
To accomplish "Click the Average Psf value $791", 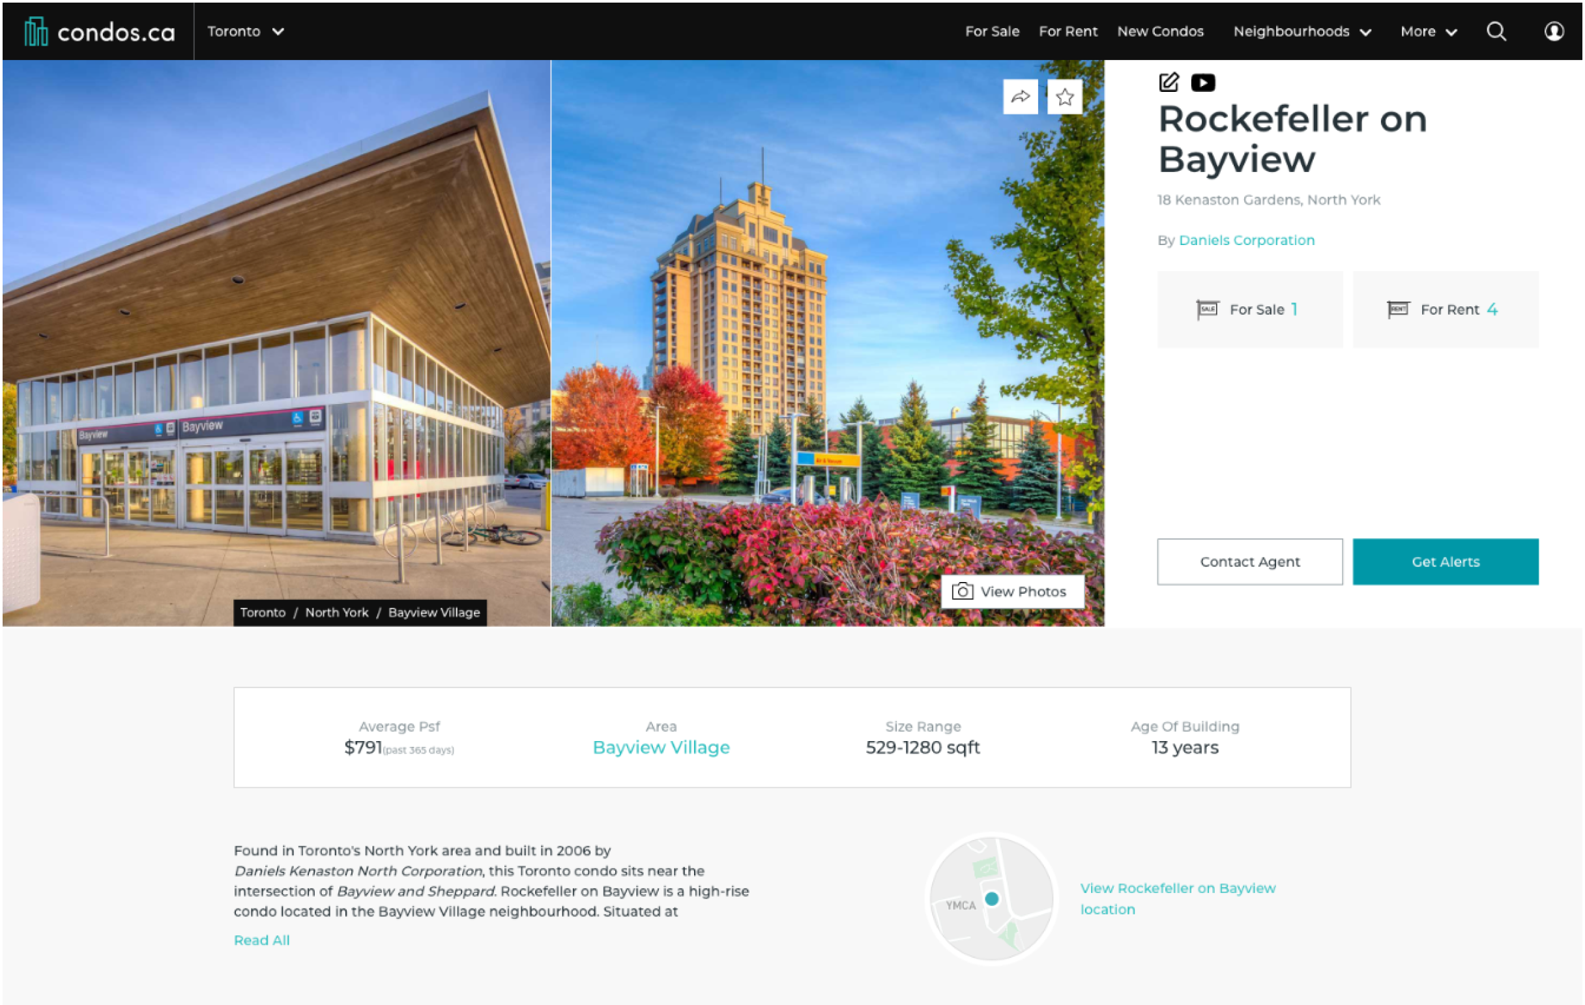I will tap(362, 747).
